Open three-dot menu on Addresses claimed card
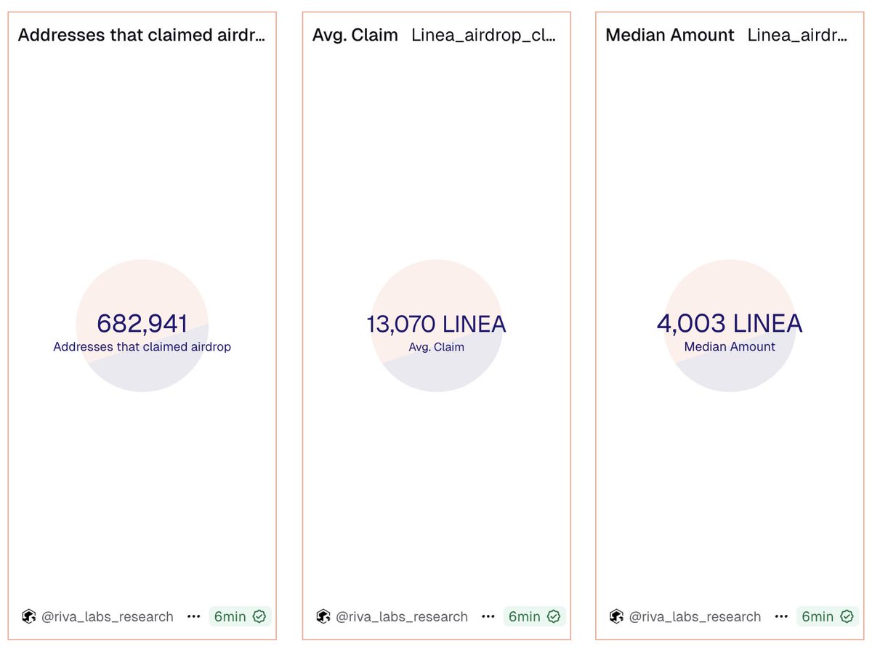Screen dimensions: 872x649 [193, 616]
